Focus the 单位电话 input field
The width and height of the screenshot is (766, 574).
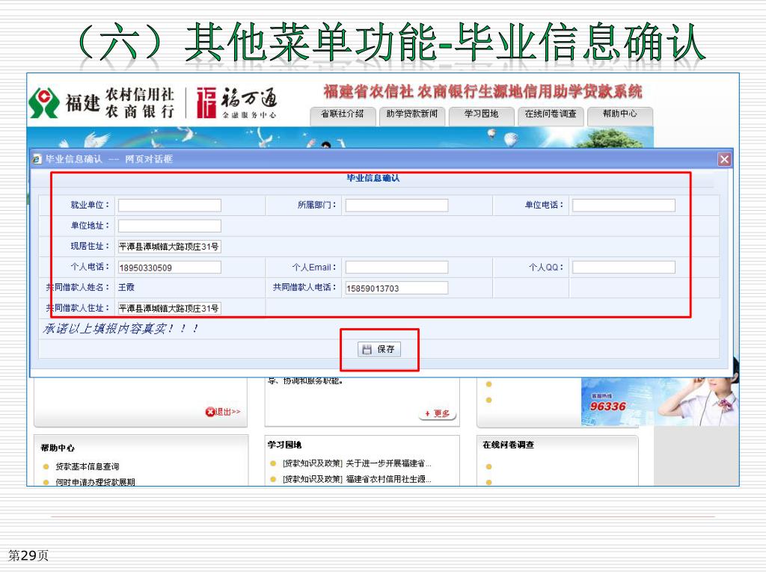tap(624, 205)
